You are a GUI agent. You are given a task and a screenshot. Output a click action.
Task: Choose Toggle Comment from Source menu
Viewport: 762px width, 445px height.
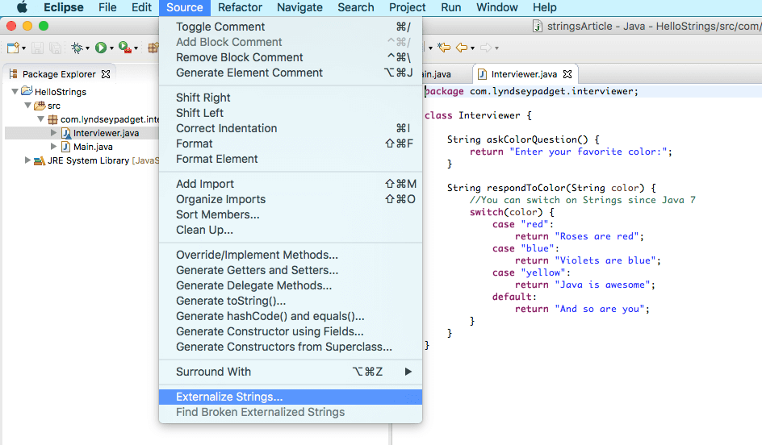291,27
